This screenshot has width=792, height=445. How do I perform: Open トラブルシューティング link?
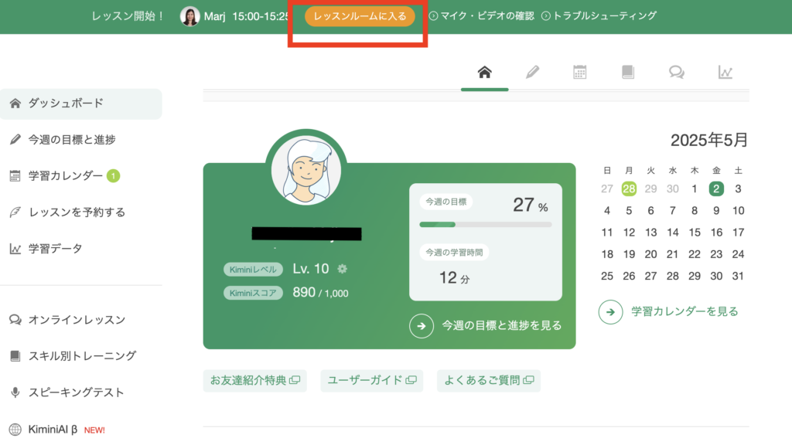[599, 16]
